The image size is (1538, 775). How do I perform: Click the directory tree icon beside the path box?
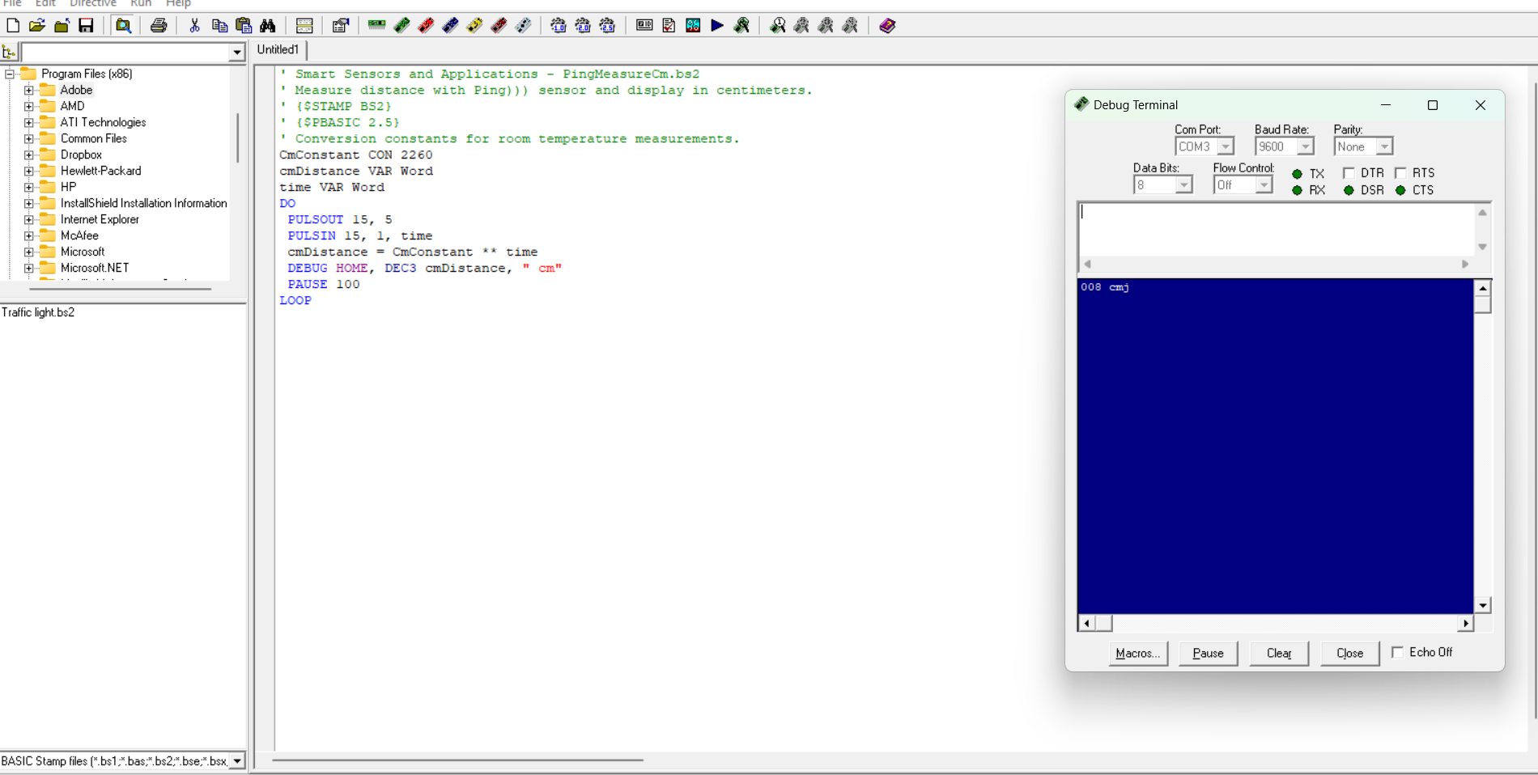[x=9, y=53]
